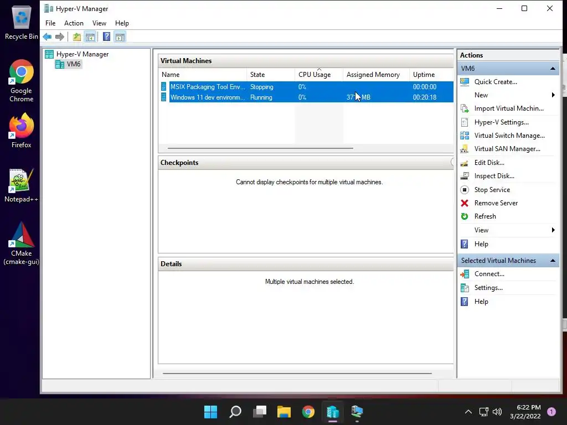Click the MSIX Packaging VM icon
This screenshot has height=425, width=567.
(164, 87)
